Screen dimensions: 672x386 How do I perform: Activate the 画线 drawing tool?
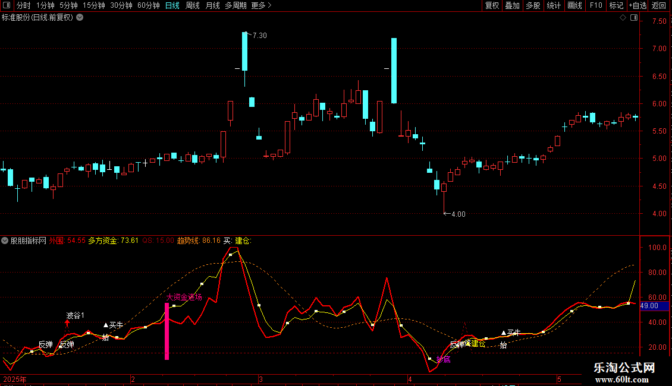[x=574, y=5]
